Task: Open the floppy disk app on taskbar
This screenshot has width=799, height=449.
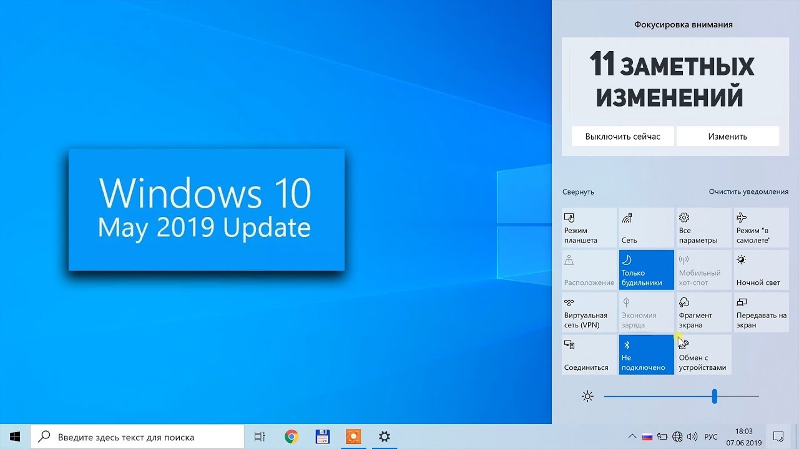Action: (322, 437)
